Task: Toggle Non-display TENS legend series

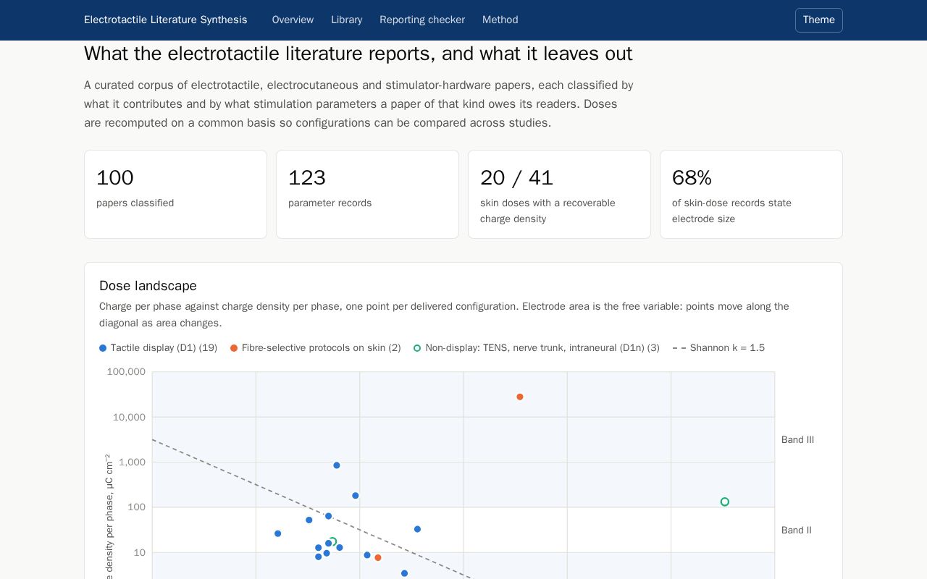Action: (x=537, y=348)
